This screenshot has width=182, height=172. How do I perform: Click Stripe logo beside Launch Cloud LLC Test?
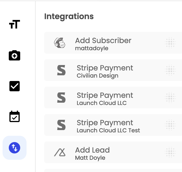[61, 125]
